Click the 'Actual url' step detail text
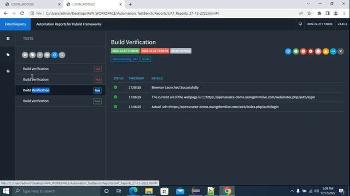The width and height of the screenshot is (350, 196). click(215, 107)
